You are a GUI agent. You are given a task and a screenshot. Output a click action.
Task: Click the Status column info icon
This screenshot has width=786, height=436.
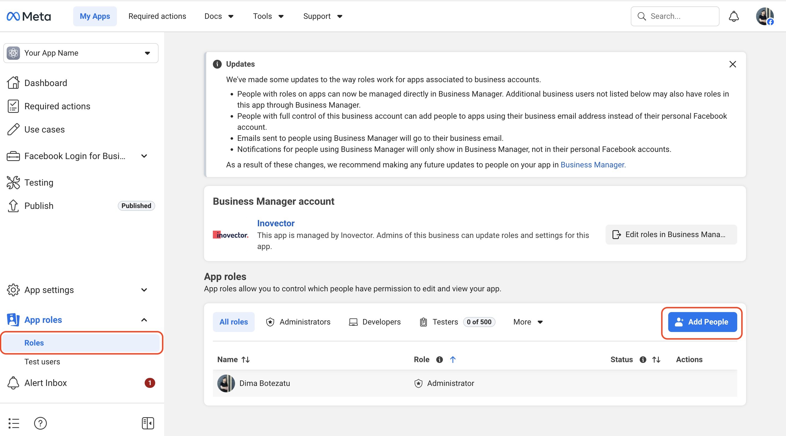(x=643, y=360)
